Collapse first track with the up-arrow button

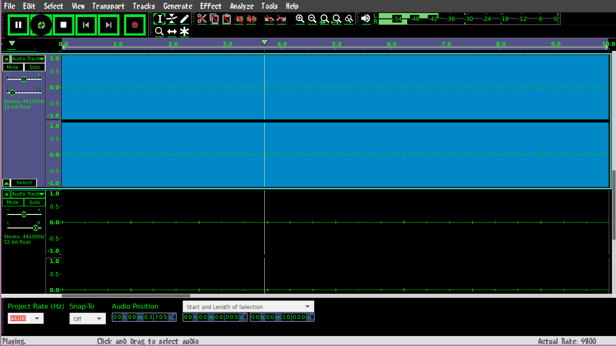[6, 183]
